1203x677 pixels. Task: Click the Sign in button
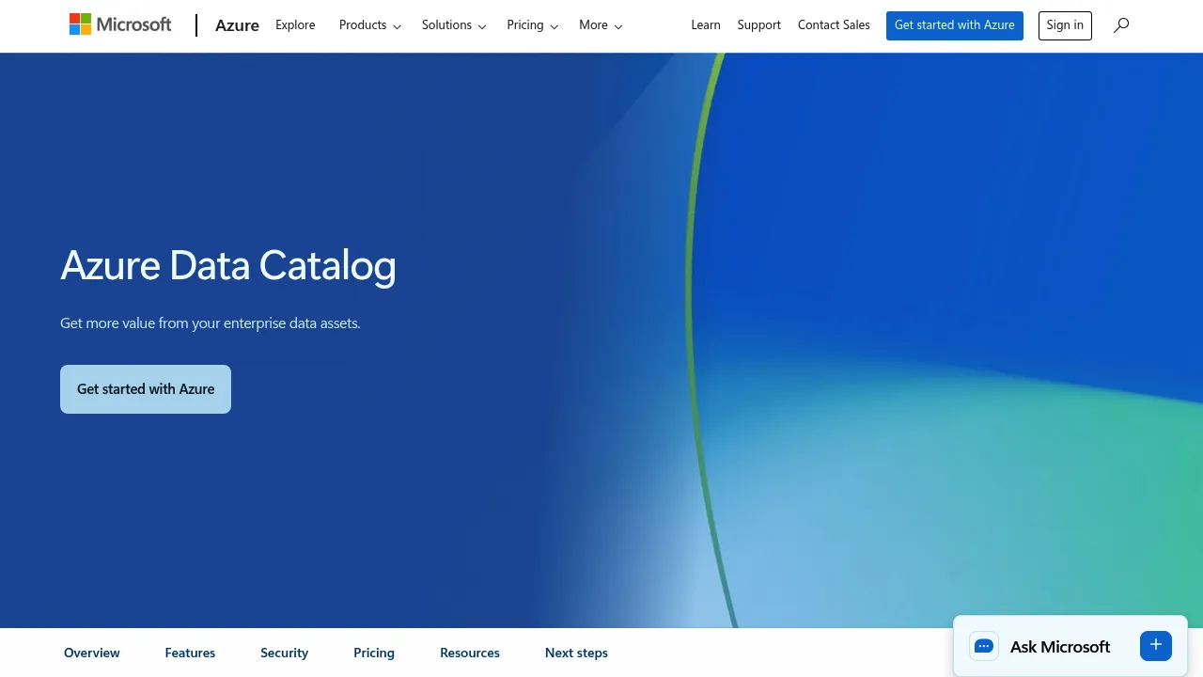(1065, 25)
